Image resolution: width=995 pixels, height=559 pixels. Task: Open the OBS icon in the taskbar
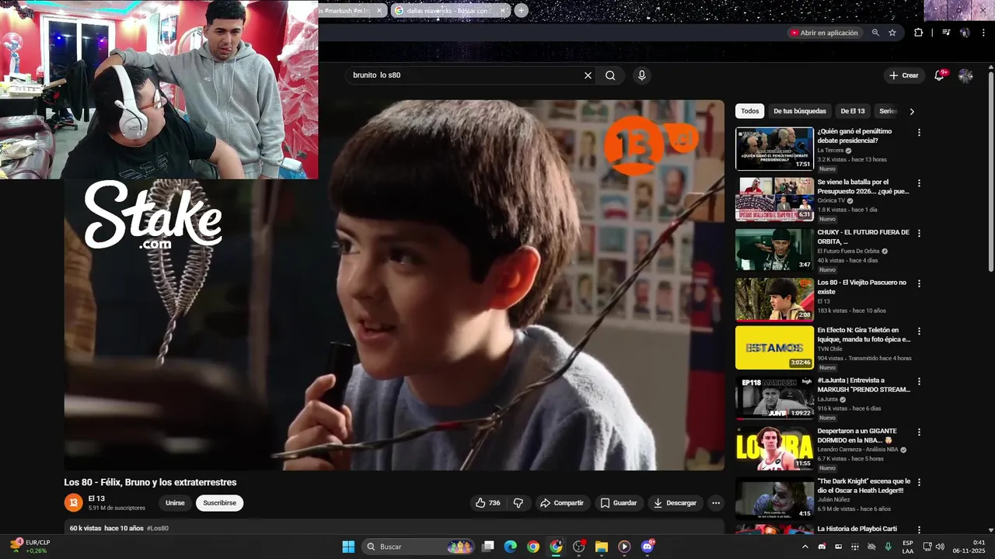tap(578, 547)
